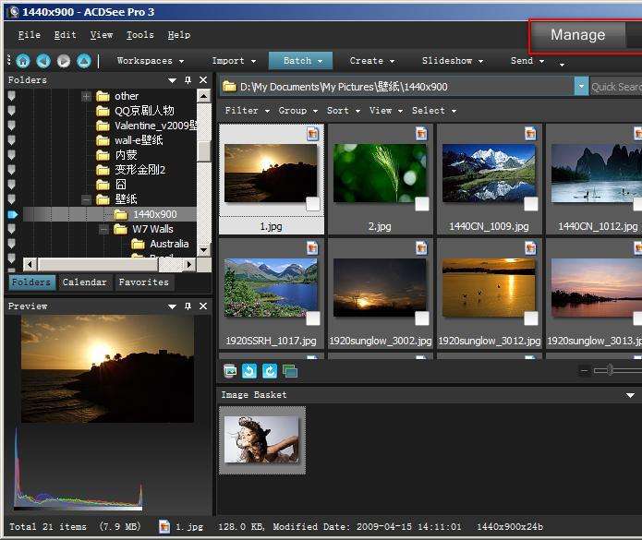642x540 pixels.
Task: Click in the Quick Search field
Action: (x=615, y=87)
